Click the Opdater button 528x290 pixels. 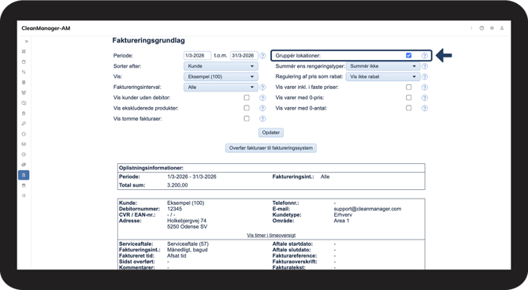point(271,132)
